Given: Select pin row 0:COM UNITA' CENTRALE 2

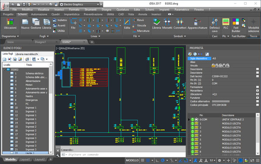Looking at the screenshot, I should [x=222, y=119].
